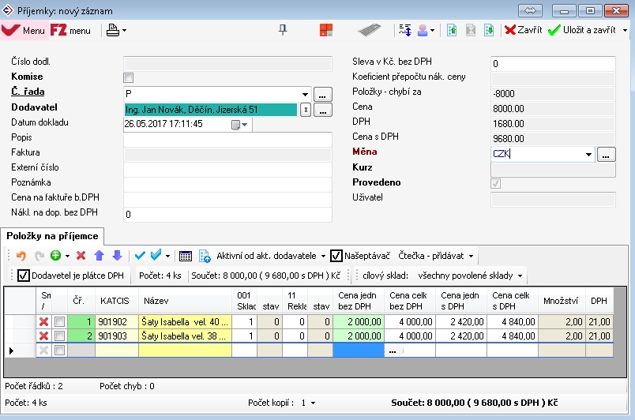Click the Šaty Isabella vel. 40 cell
This screenshot has width=635, height=420.
click(185, 321)
